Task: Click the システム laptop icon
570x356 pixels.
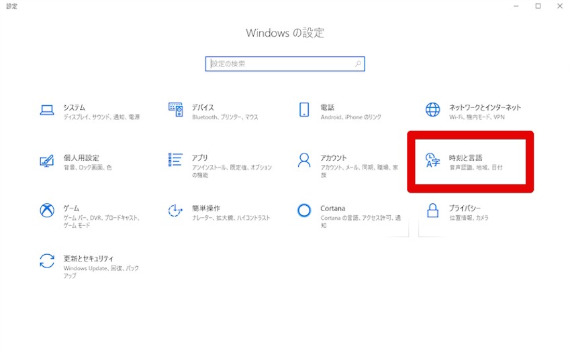Action: tap(46, 111)
